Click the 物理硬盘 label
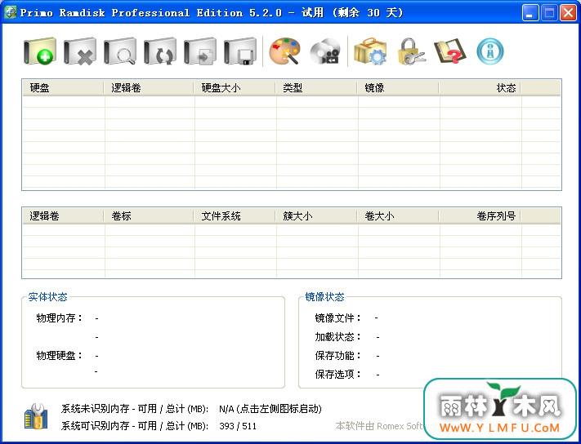581x444 pixels. point(60,356)
